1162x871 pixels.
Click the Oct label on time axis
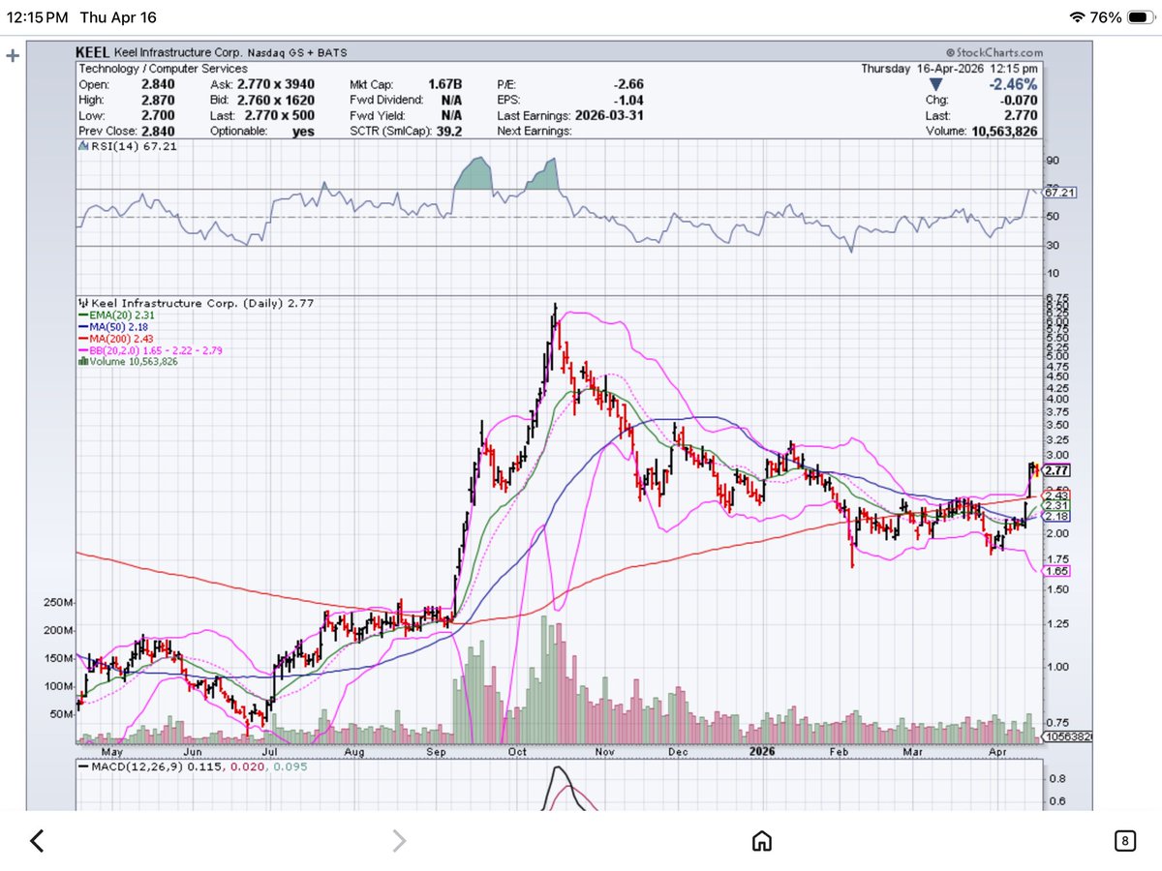(517, 751)
